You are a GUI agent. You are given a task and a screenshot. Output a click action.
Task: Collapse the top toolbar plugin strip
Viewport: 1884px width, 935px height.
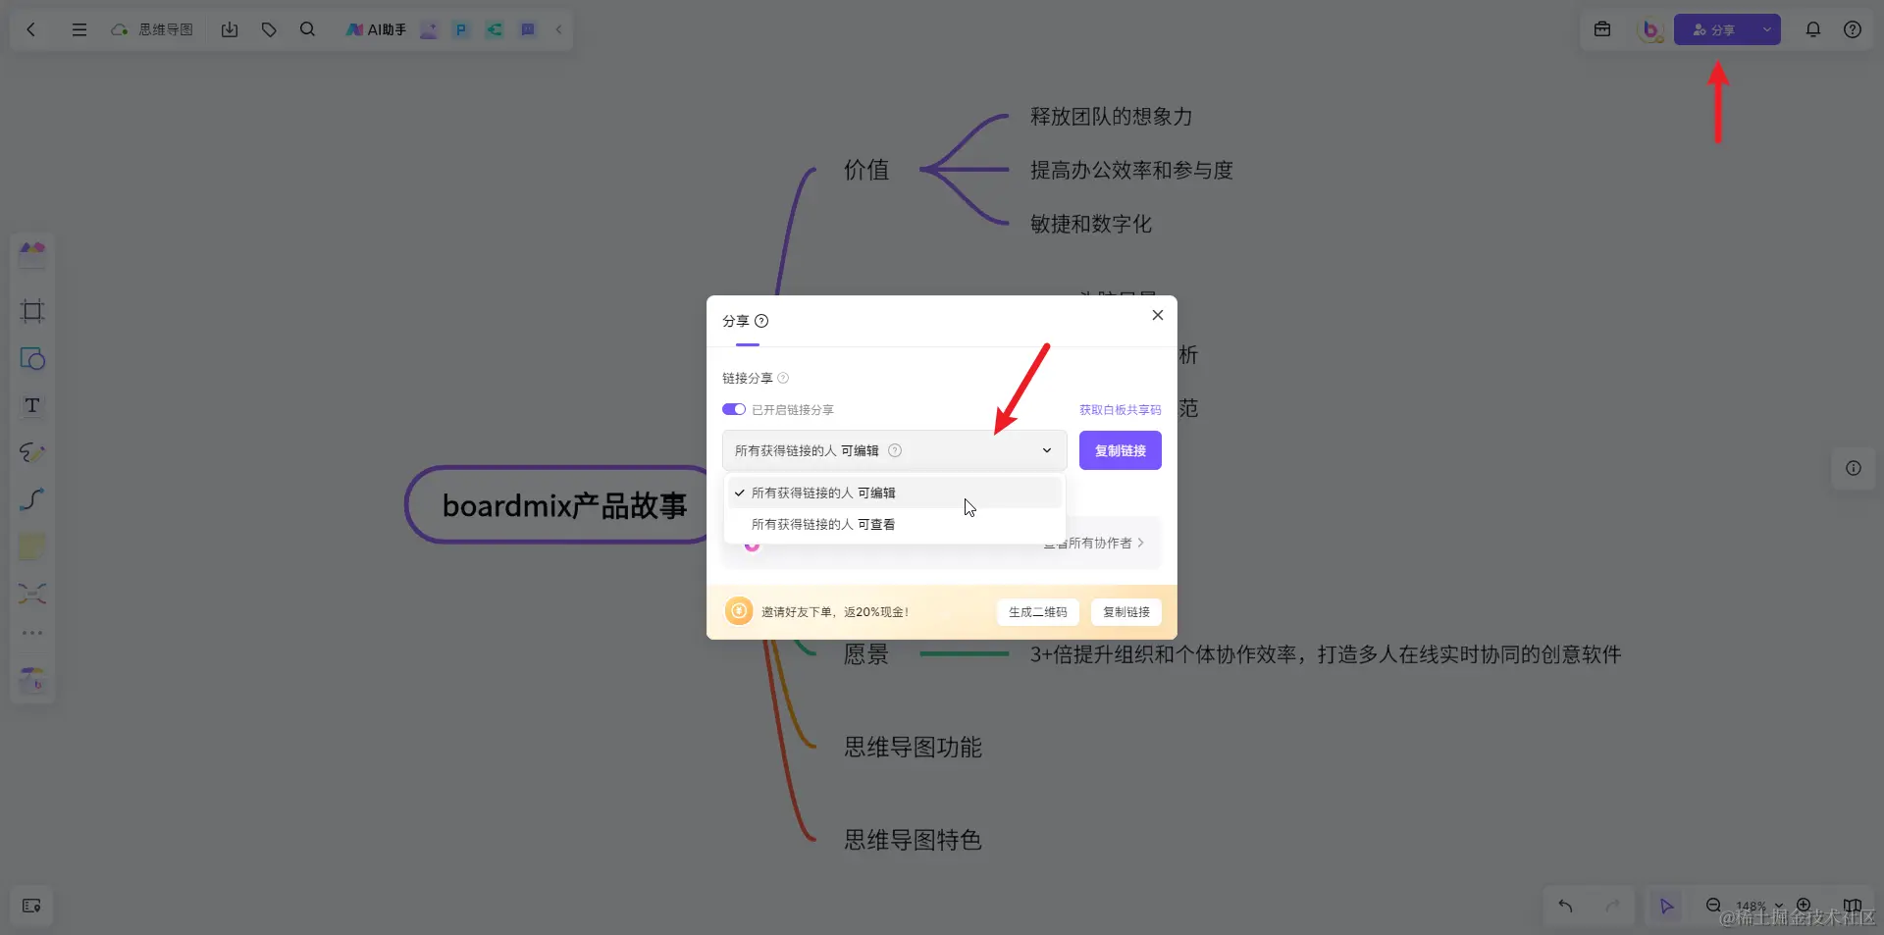(x=558, y=29)
